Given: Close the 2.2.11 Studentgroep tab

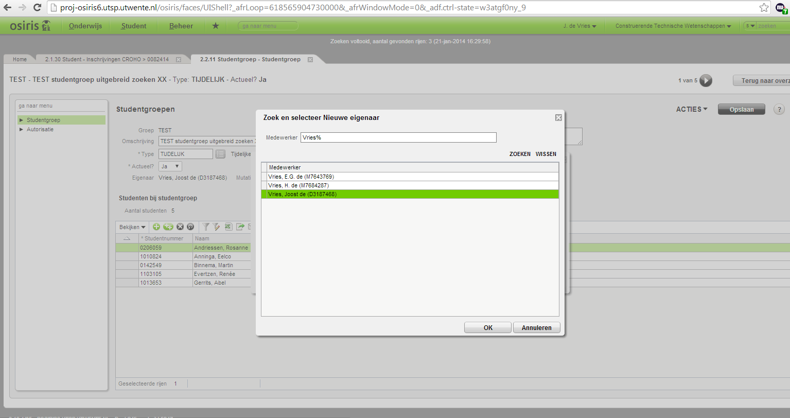Looking at the screenshot, I should pos(310,60).
